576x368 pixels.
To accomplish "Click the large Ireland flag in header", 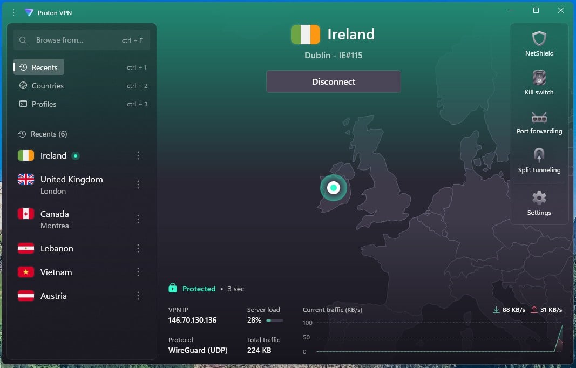I will [305, 35].
